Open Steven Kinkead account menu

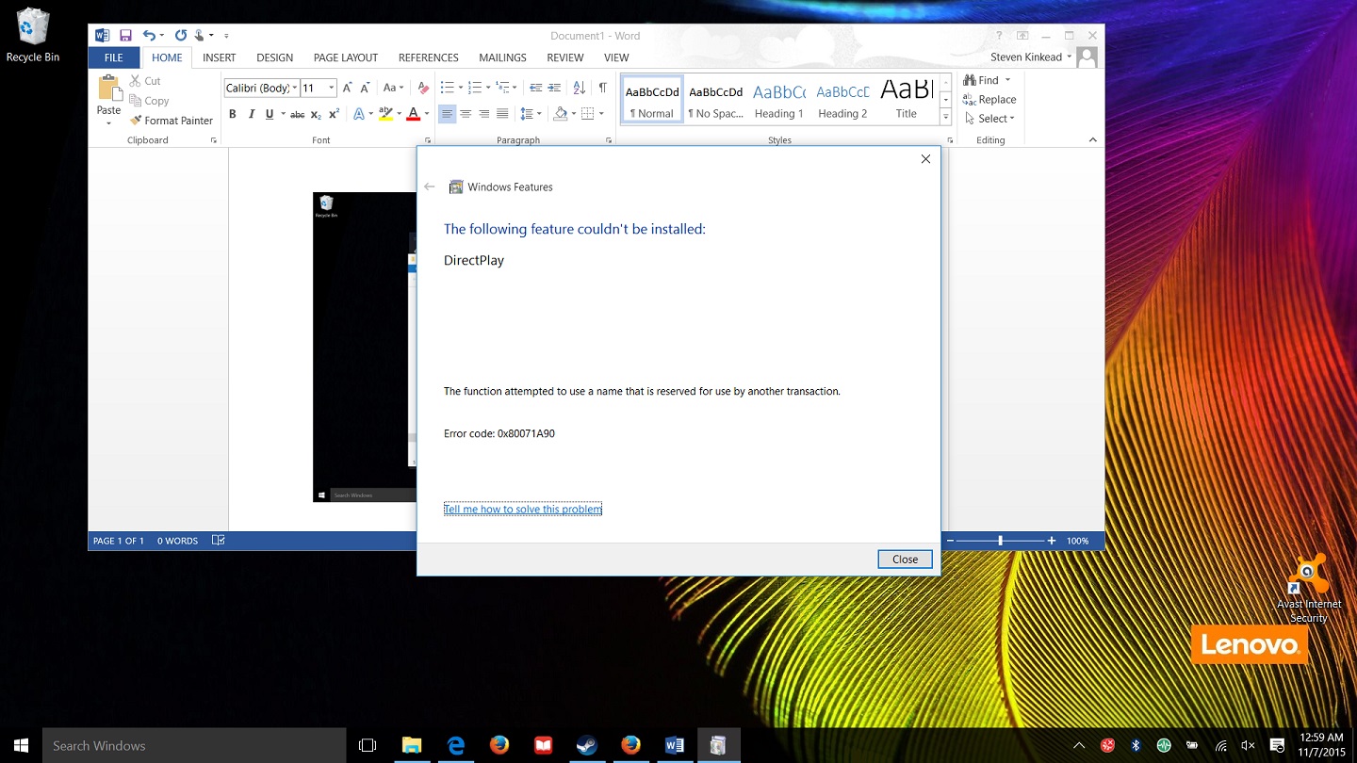pyautogui.click(x=1031, y=57)
